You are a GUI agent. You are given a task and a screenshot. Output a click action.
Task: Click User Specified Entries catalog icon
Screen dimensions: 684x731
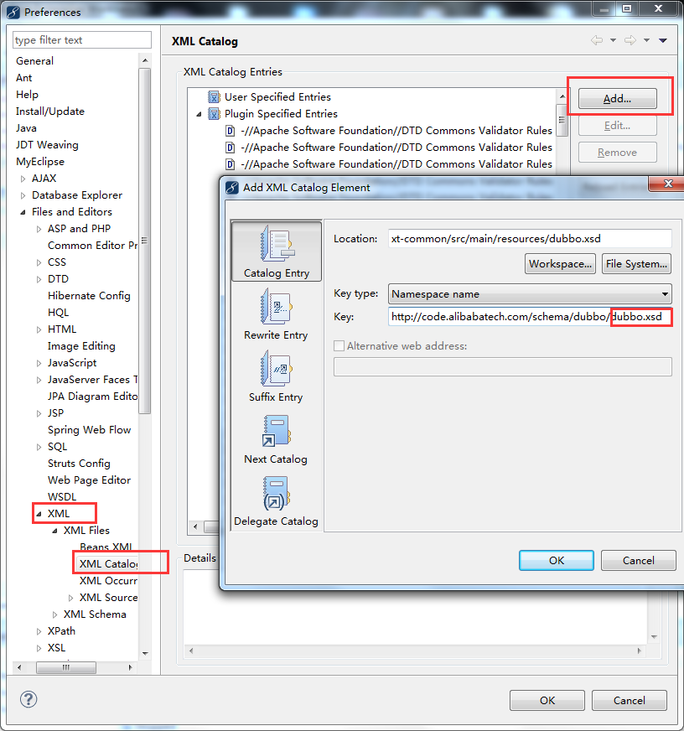click(214, 97)
